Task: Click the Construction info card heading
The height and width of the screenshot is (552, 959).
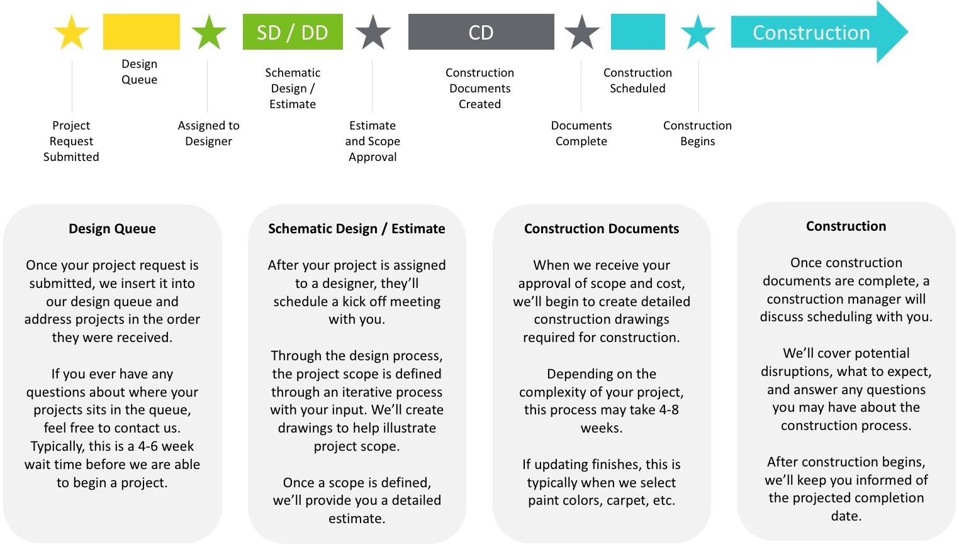Action: click(x=846, y=226)
